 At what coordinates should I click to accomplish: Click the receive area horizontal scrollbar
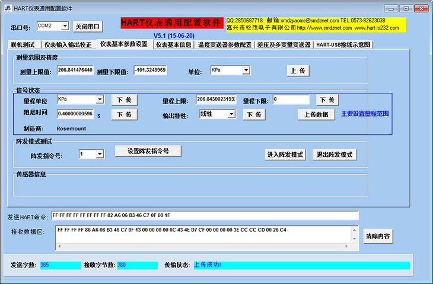203,246
